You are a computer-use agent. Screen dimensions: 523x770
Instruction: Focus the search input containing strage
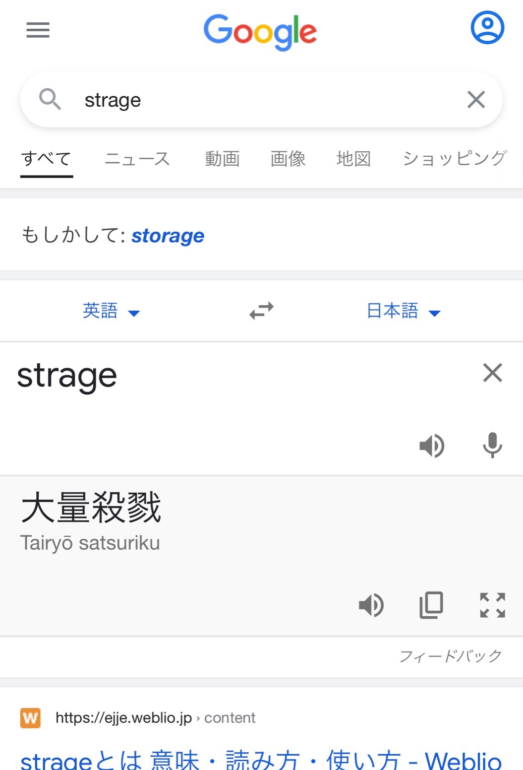pos(261,100)
